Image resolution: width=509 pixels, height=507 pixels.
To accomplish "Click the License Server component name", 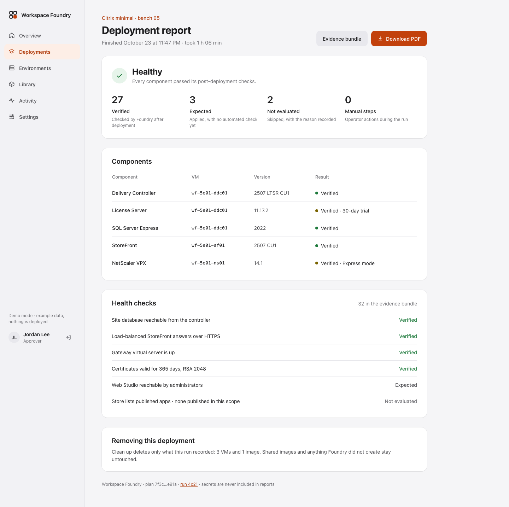I will tap(129, 210).
